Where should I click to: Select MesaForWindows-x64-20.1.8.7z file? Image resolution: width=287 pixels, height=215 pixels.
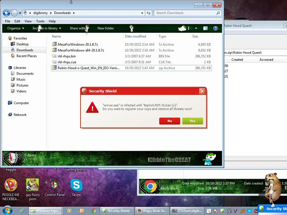pyautogui.click(x=131, y=50)
